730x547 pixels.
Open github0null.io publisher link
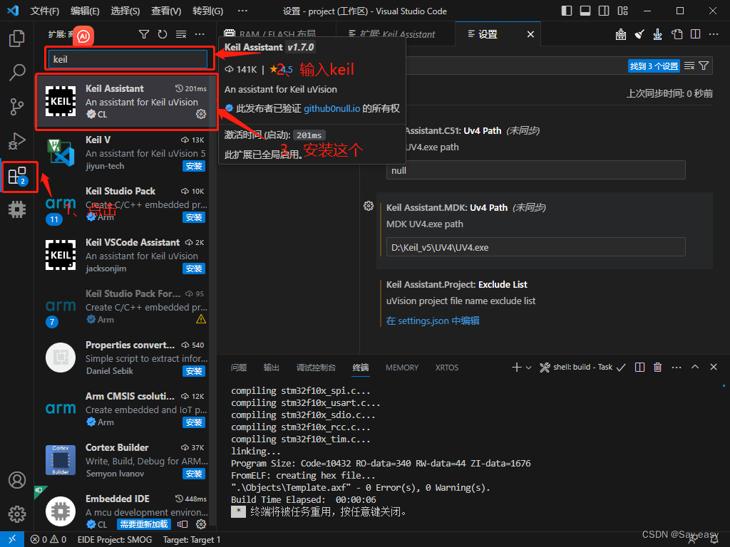point(332,108)
